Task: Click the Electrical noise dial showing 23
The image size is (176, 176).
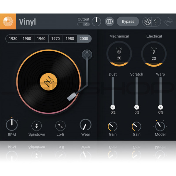Action: [x=154, y=54]
